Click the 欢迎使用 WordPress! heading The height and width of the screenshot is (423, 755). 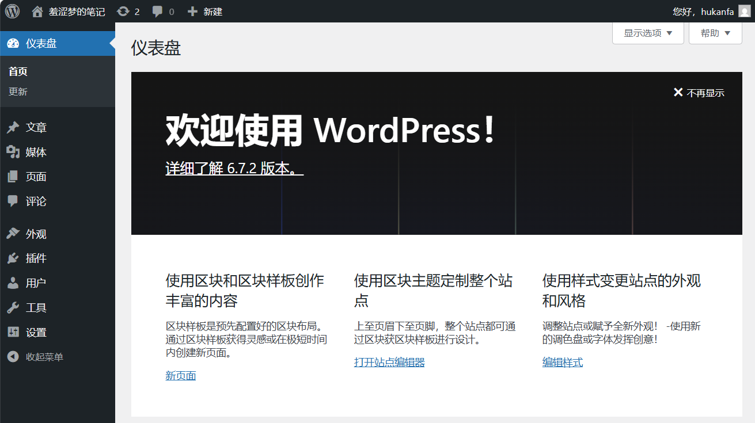tap(331, 131)
